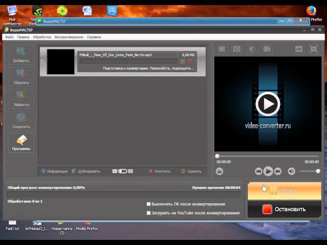Enable Выключить ПК после конвертирования checkbox
The height and width of the screenshot is (245, 327).
149,204
